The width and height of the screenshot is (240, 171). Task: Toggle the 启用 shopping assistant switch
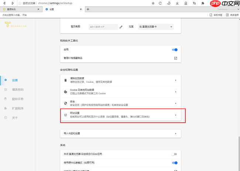[175, 50]
